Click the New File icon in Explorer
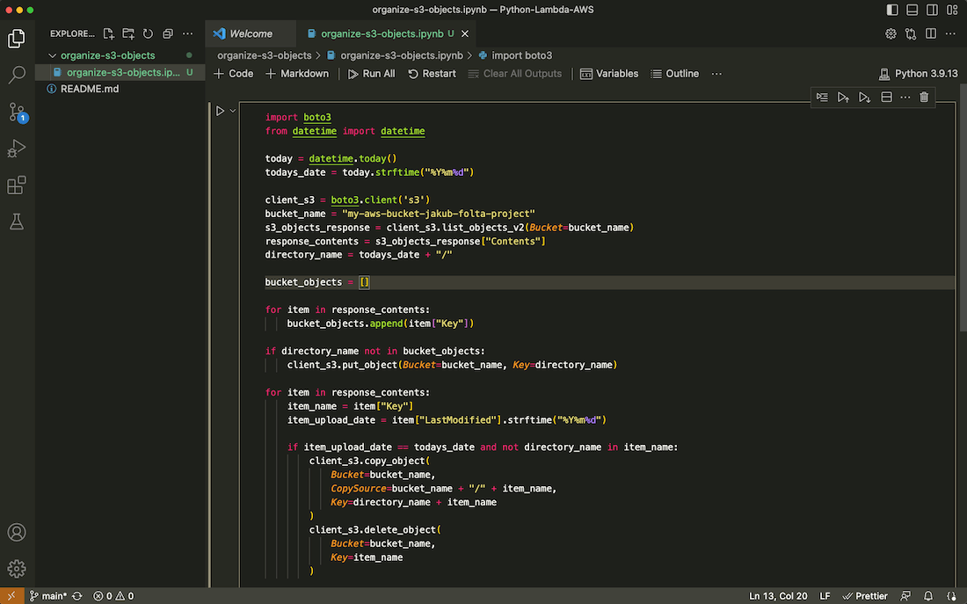The width and height of the screenshot is (967, 604). 109,34
